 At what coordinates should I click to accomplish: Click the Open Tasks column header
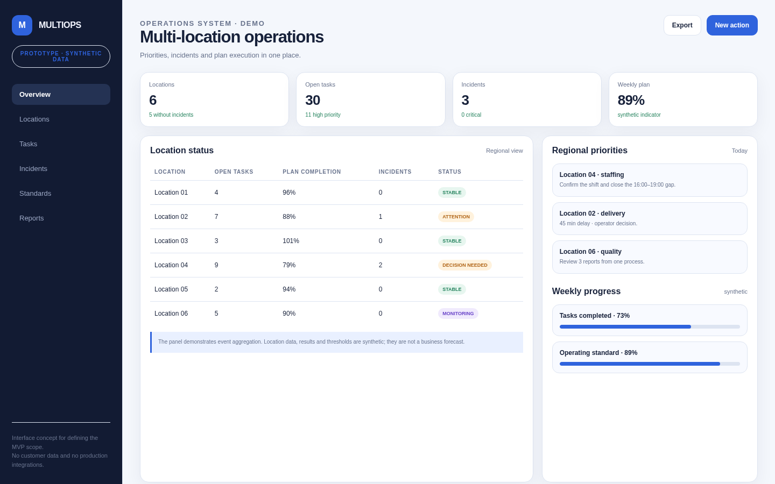pyautogui.click(x=234, y=172)
